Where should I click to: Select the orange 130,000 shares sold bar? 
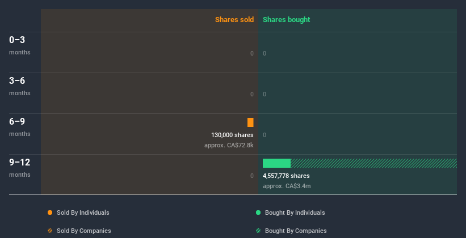250,122
